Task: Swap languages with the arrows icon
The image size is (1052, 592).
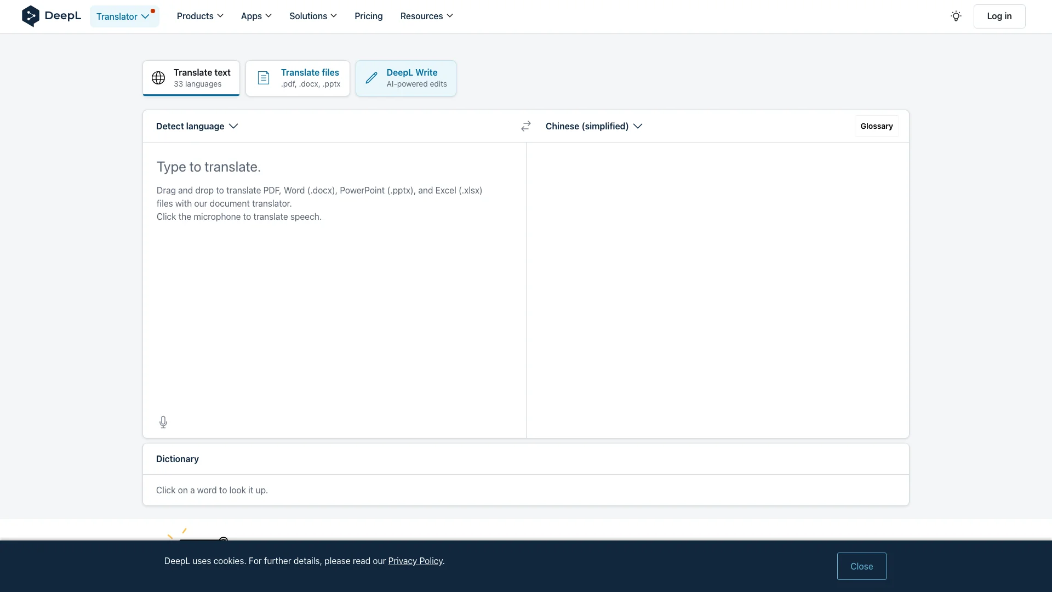Action: click(526, 126)
